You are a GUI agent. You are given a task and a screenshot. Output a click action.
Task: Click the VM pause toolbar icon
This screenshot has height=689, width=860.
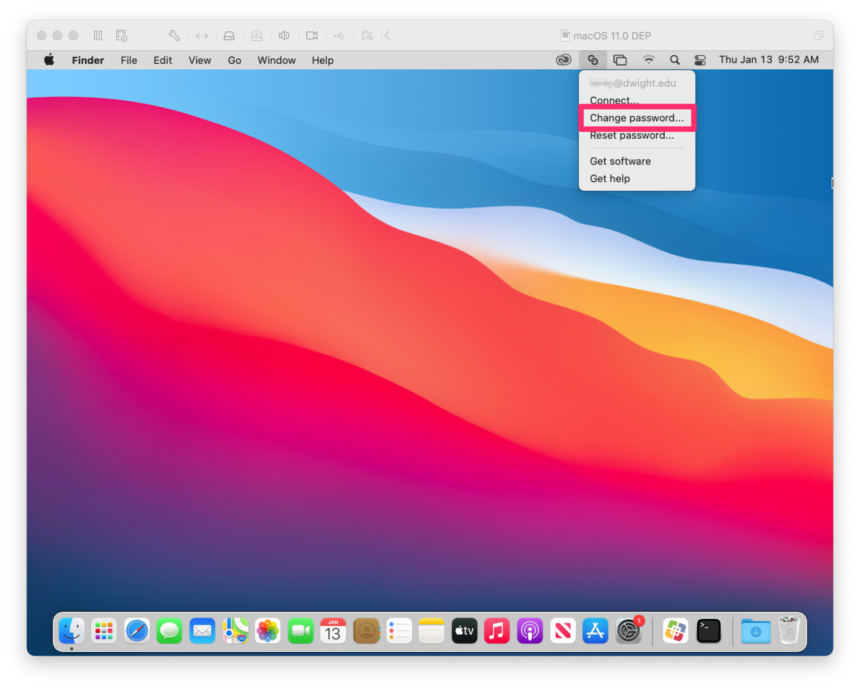(x=98, y=35)
